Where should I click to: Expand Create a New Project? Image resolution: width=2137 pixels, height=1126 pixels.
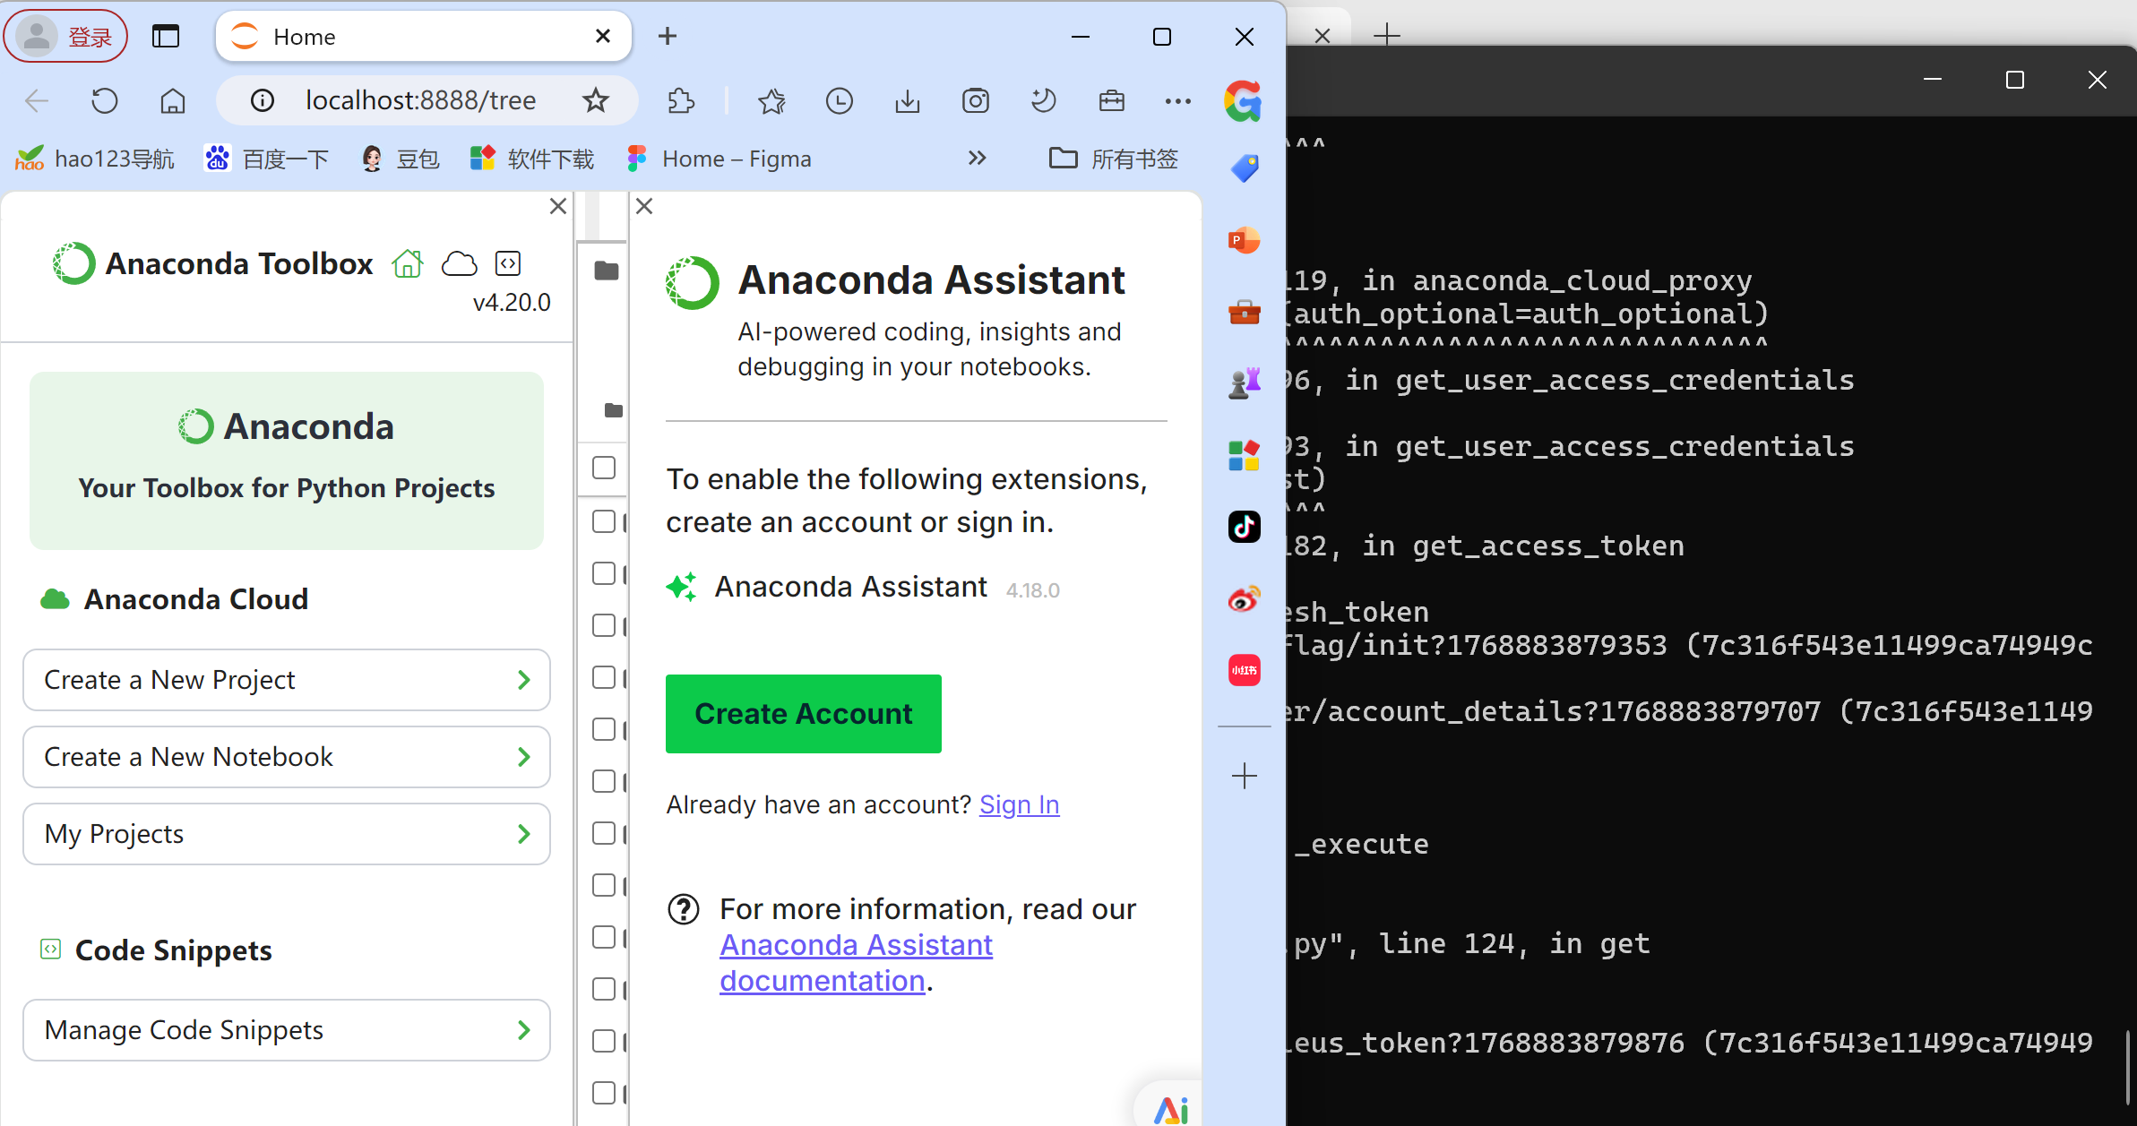[x=287, y=680]
